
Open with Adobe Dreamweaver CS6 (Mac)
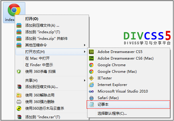click(129, 58)
